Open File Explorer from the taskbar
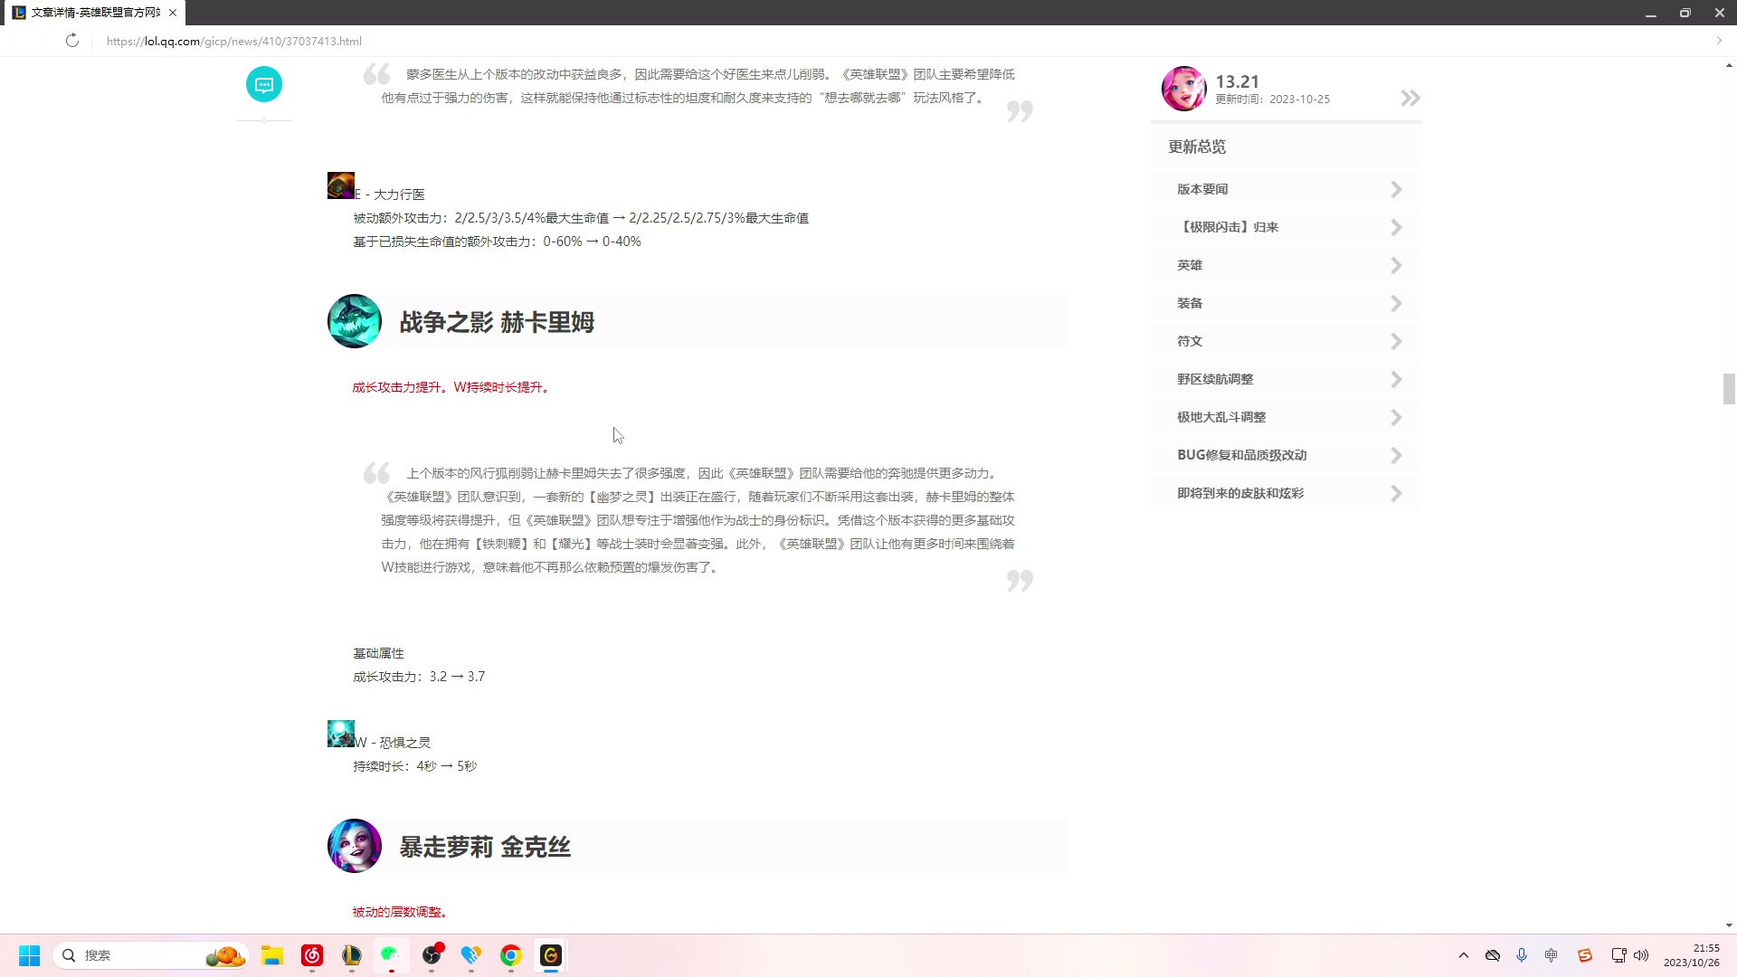Viewport: 1737px width, 977px height. (x=272, y=955)
